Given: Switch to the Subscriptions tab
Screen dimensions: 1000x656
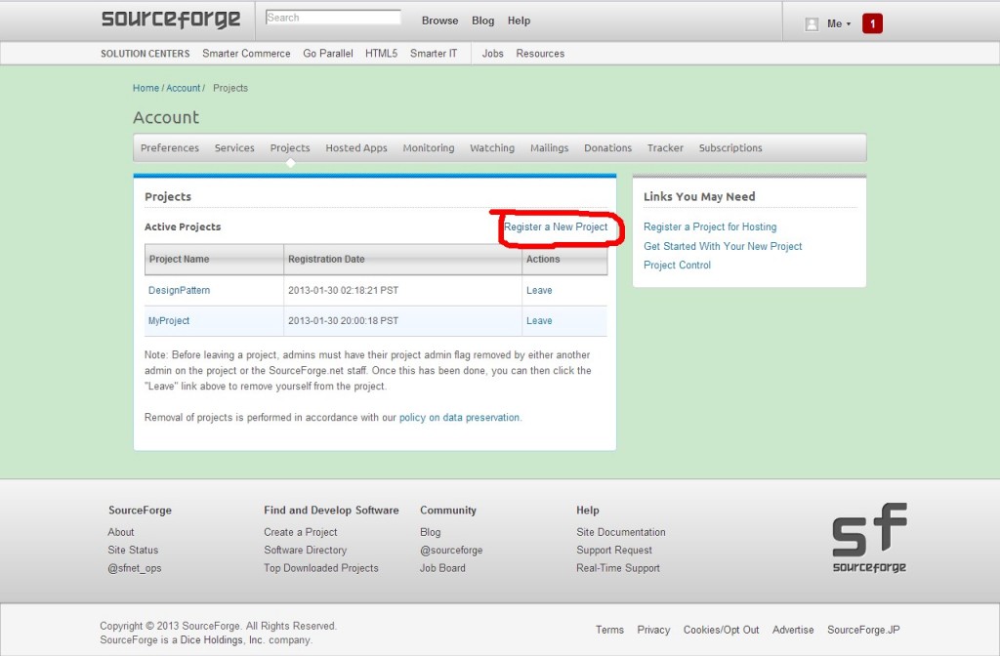Looking at the screenshot, I should click(x=730, y=148).
